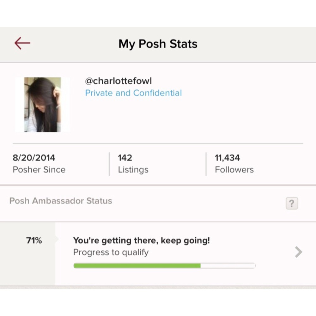The height and width of the screenshot is (316, 316).
Task: Select the Progress to qualify progress bar
Action: coord(164,265)
